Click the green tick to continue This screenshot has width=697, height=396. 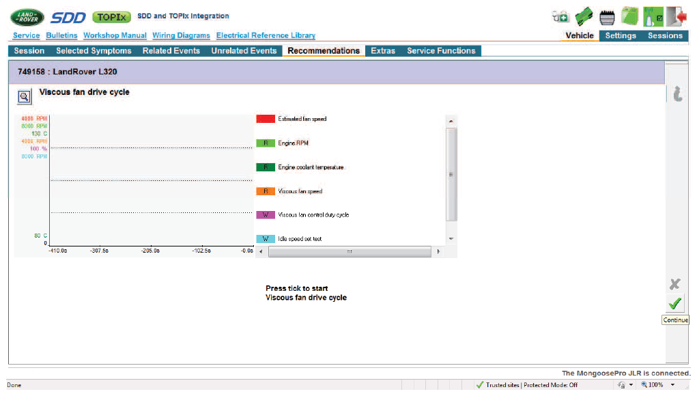click(x=674, y=304)
